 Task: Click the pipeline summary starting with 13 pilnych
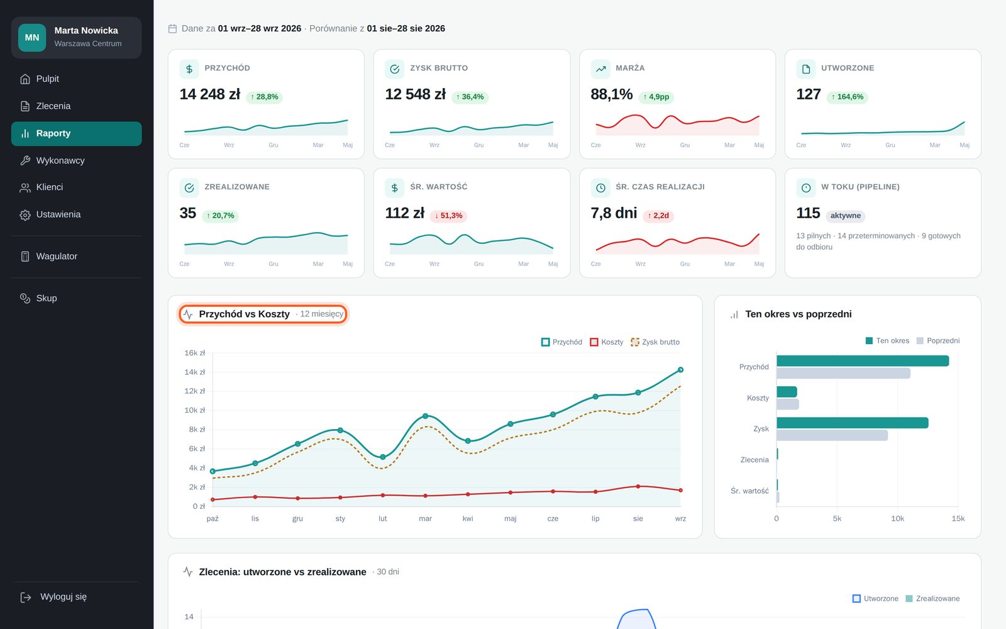click(878, 242)
